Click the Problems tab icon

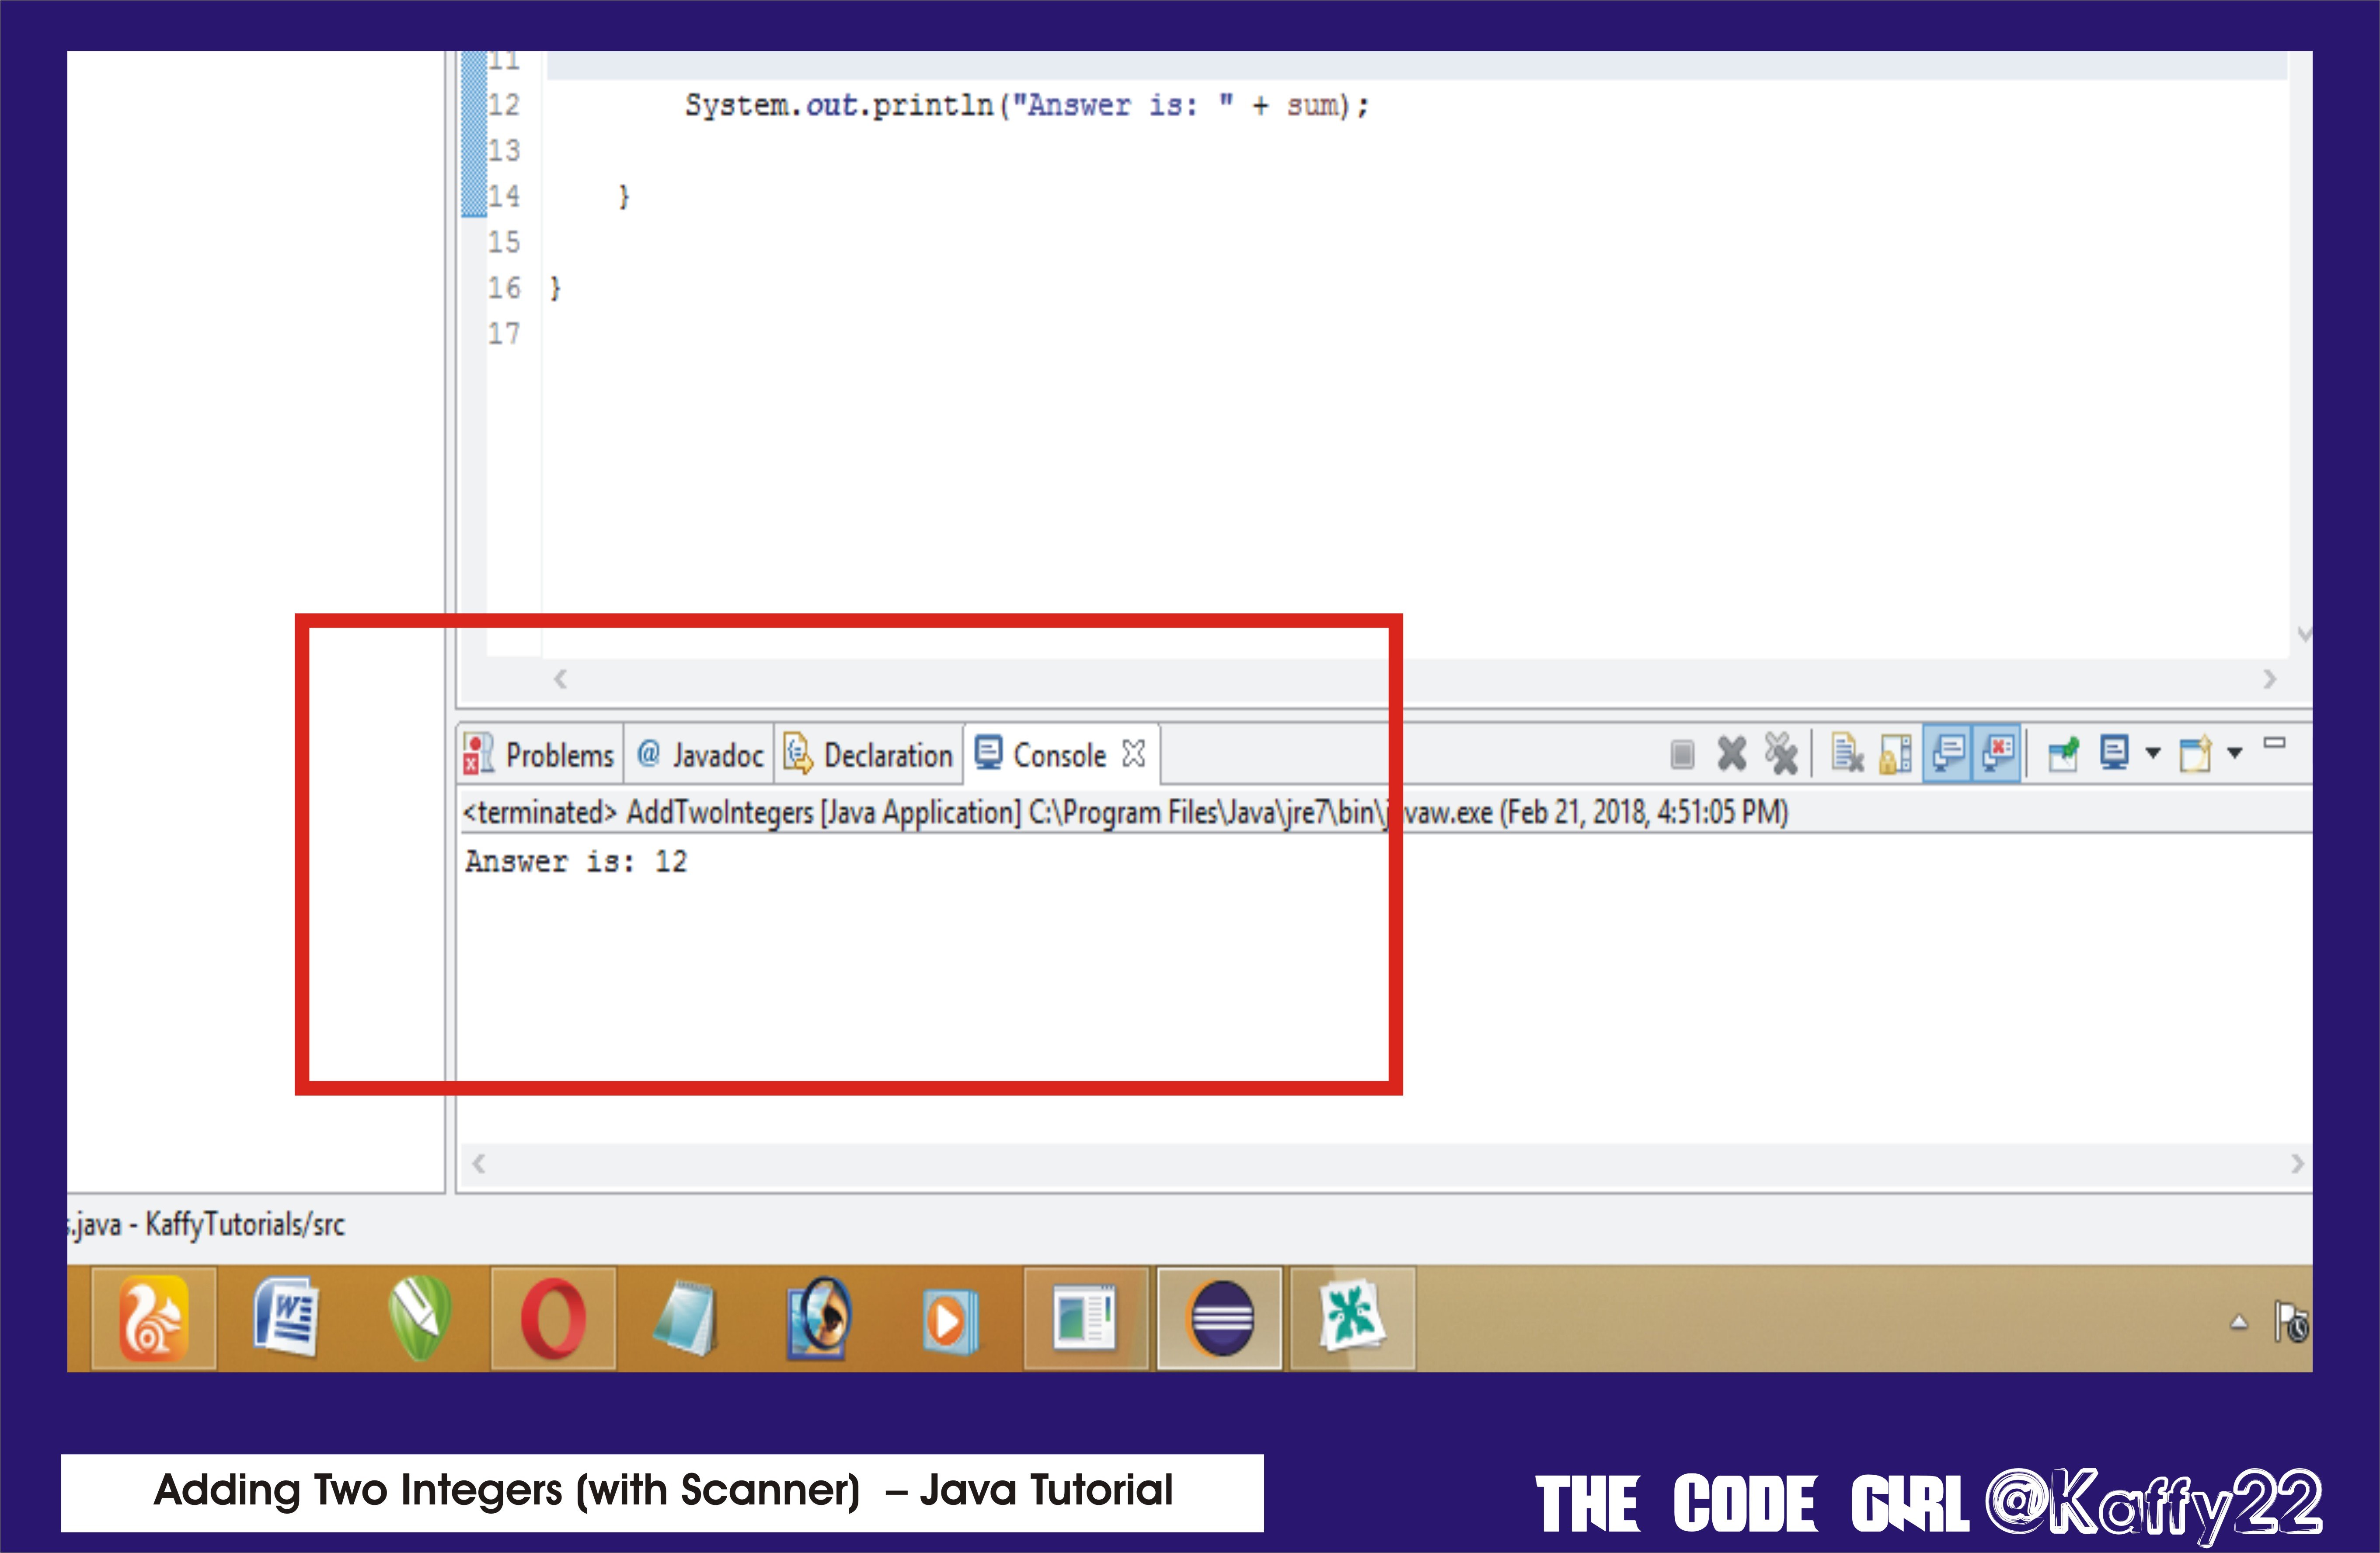[x=479, y=754]
